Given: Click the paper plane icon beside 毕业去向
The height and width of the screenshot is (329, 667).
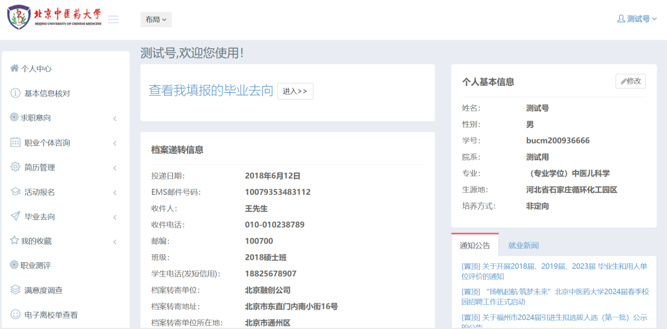Looking at the screenshot, I should point(15,216).
